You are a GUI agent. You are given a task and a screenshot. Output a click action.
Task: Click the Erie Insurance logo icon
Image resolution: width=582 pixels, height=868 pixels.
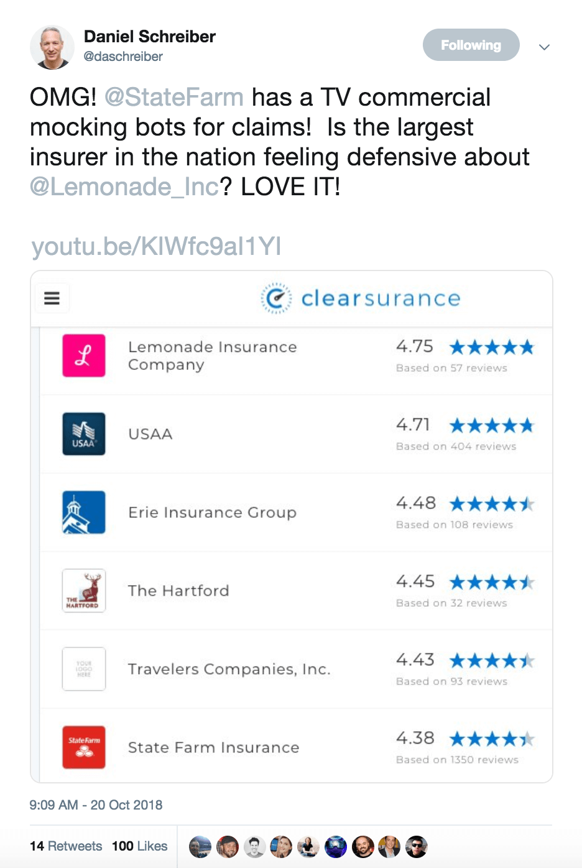click(84, 512)
